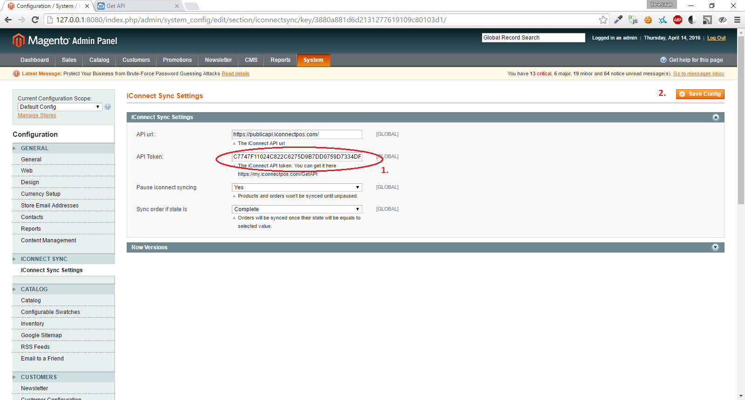
Task: Open Inventory configuration section
Action: click(33, 324)
